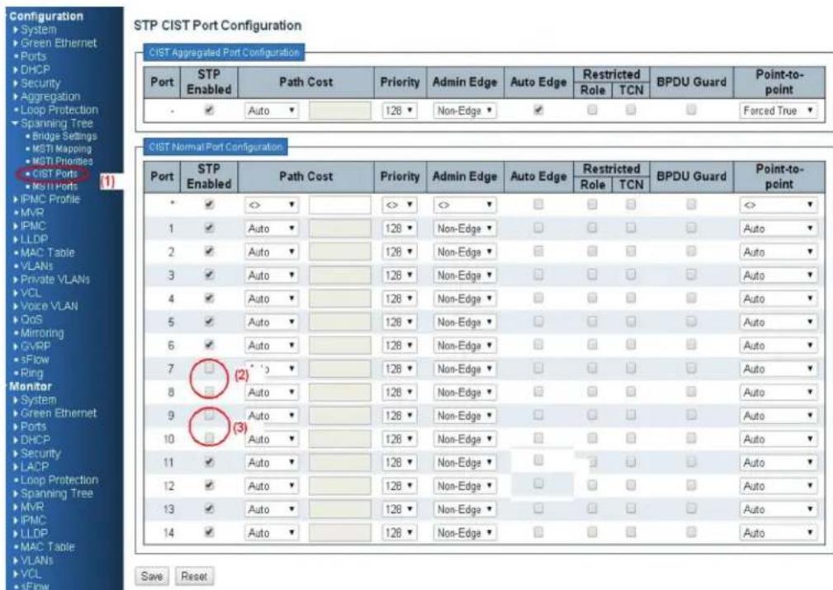
Task: Expand the Security configuration menu
Action: click(40, 83)
